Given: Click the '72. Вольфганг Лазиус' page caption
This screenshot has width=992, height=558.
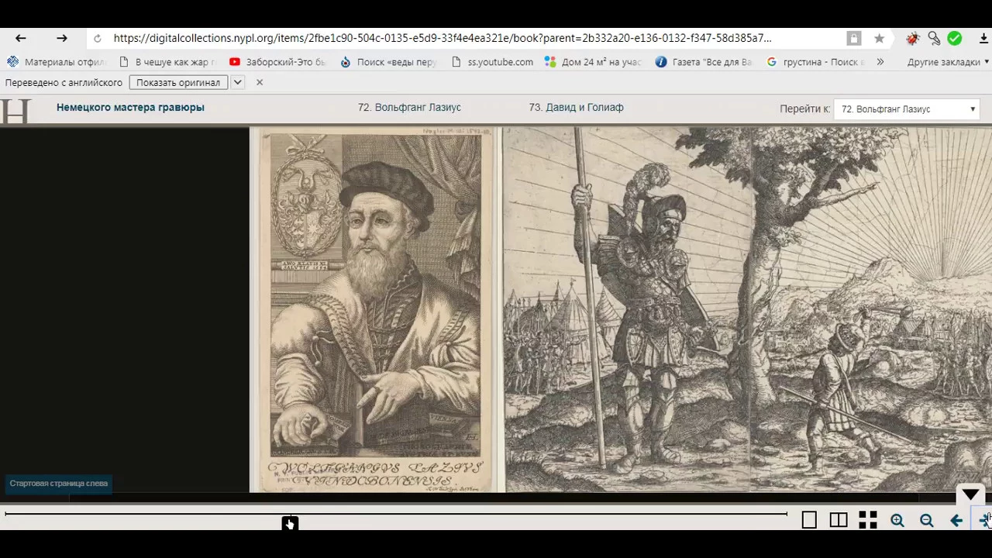Looking at the screenshot, I should click(409, 108).
